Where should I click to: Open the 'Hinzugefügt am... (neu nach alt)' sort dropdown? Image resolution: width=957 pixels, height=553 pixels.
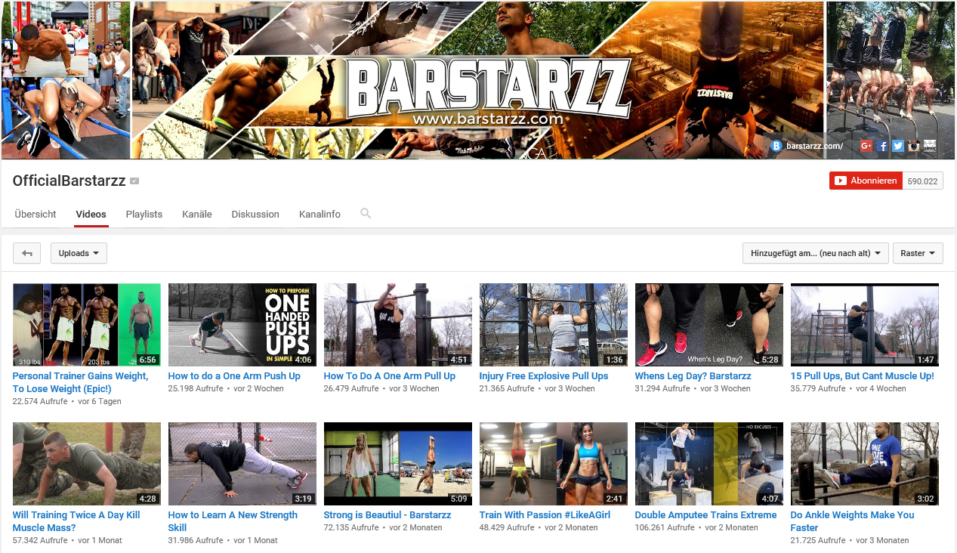pos(815,253)
